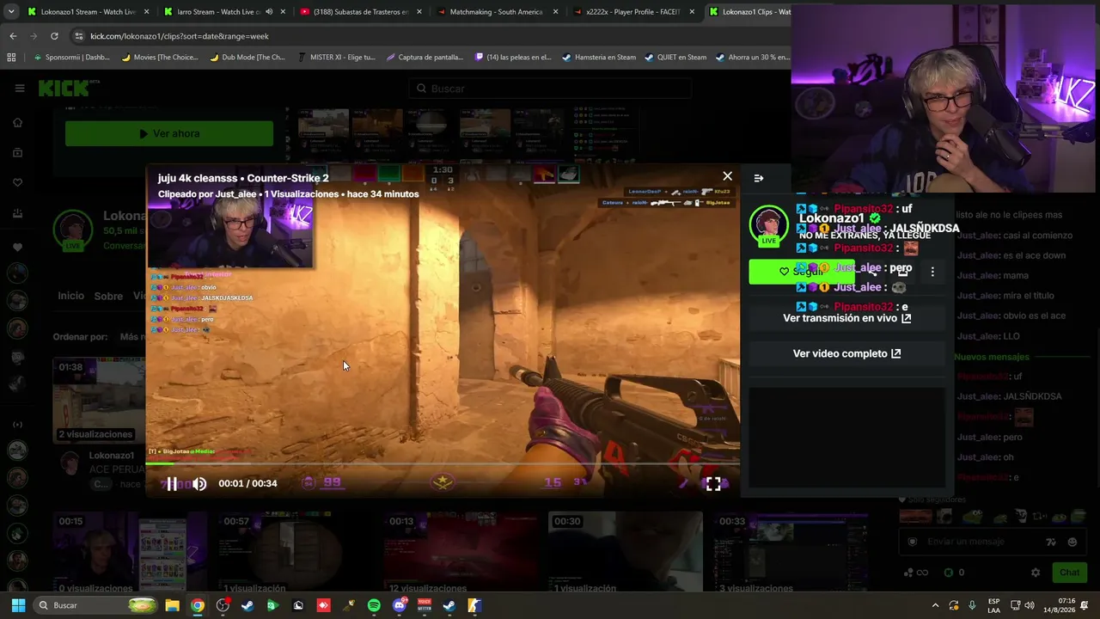This screenshot has height=619, width=1100.
Task: Switch to x2222x Player Profile FACEIT tab
Action: [x=632, y=12]
